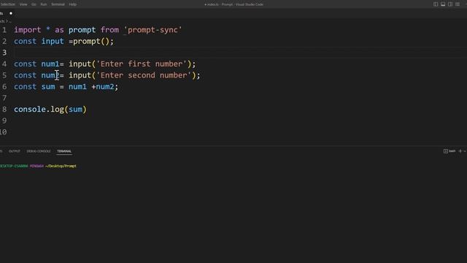The width and height of the screenshot is (467, 263).
Task: Select the TERMINAL panel tab
Action: pos(64,151)
